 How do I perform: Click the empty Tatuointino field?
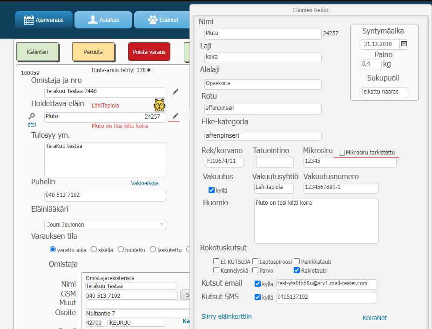[x=275, y=162]
